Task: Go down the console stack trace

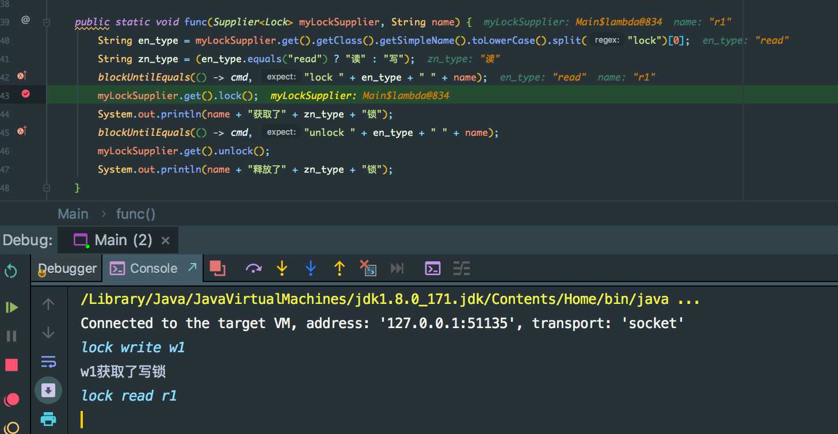Action: (48, 333)
